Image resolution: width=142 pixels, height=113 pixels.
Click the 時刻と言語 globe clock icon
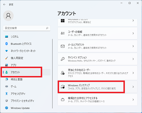pos(6,79)
